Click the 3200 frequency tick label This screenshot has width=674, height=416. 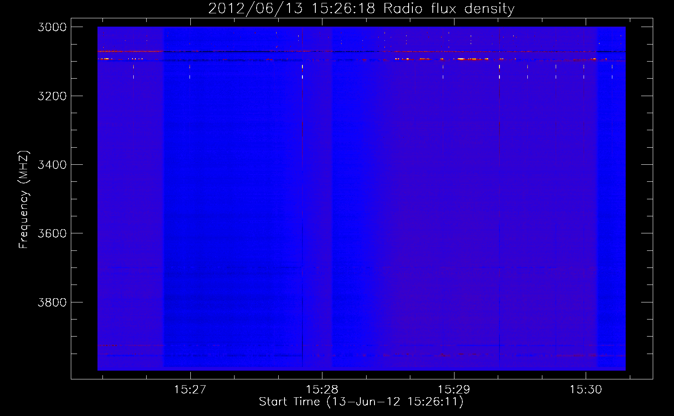click(52, 96)
